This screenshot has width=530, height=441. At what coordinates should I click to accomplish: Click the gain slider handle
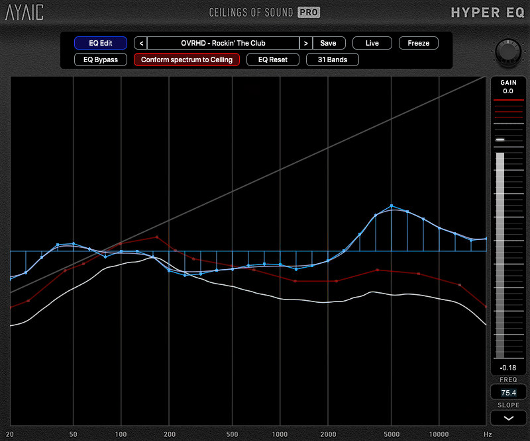pos(500,140)
